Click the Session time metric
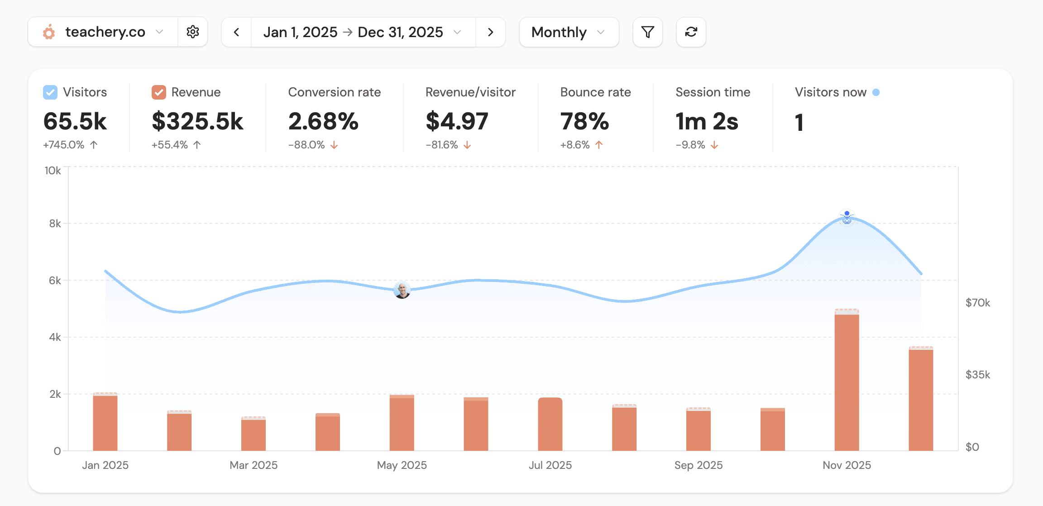The width and height of the screenshot is (1043, 506). 713,92
